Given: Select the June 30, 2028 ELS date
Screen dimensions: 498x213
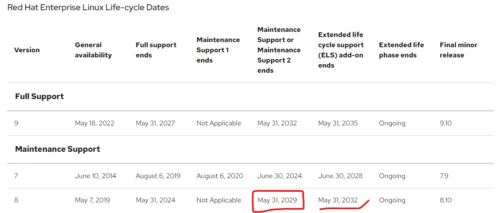Looking at the screenshot, I should [340, 176].
